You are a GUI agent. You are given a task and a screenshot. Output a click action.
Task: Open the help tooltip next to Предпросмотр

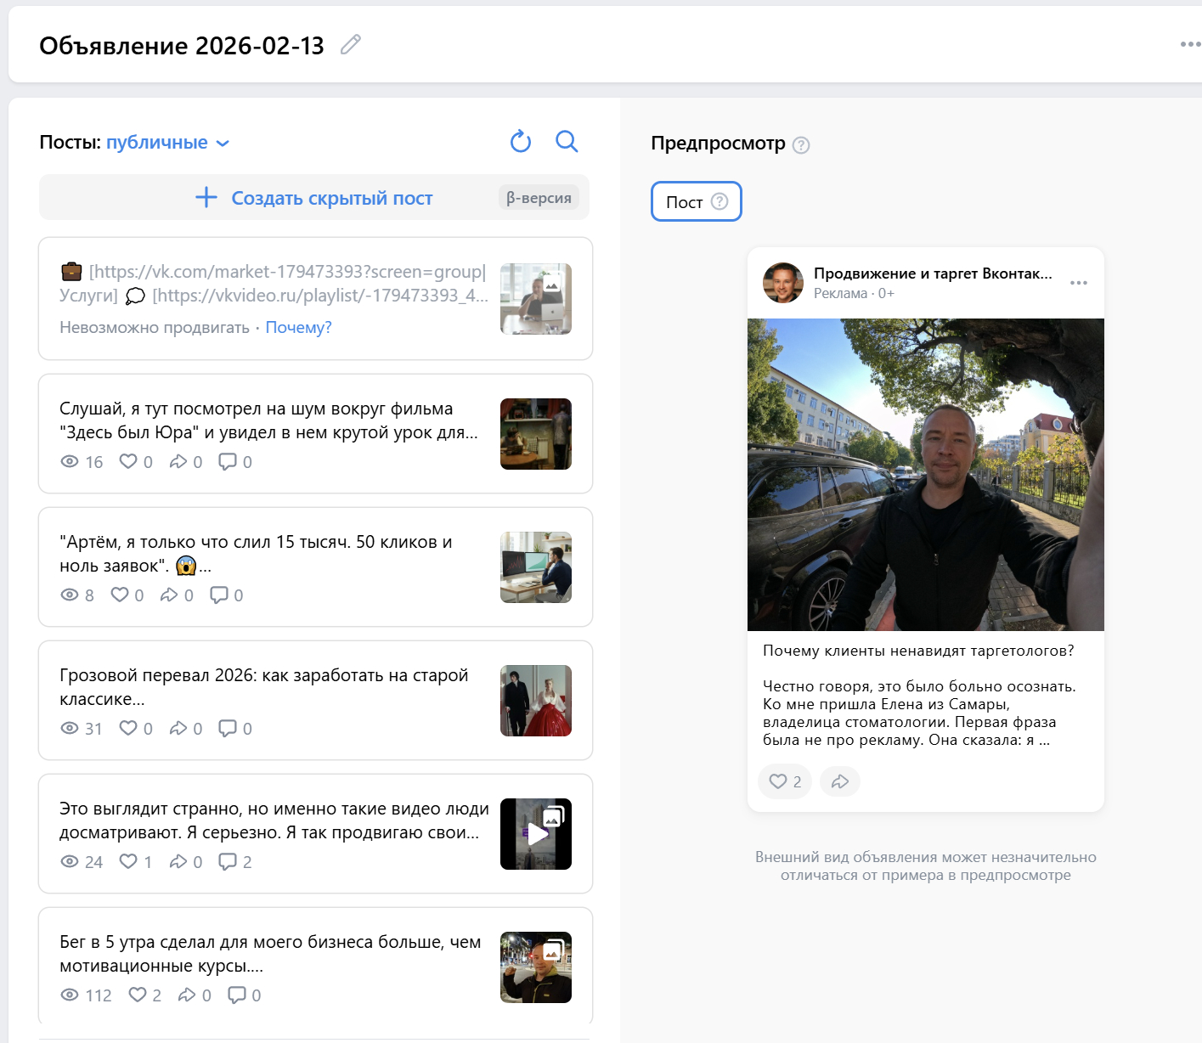point(801,145)
